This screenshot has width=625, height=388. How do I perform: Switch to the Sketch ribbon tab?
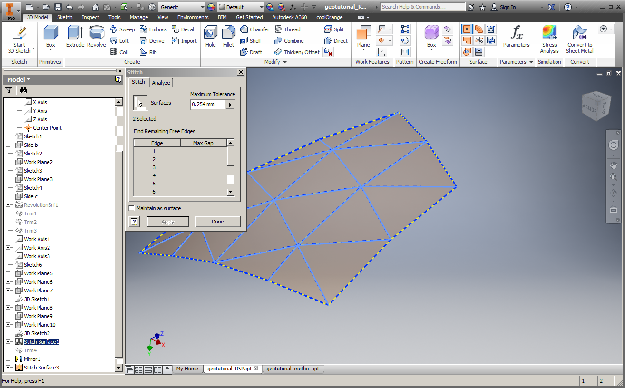point(65,17)
